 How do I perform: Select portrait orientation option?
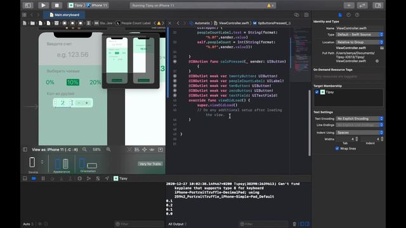pyautogui.click(x=82, y=163)
